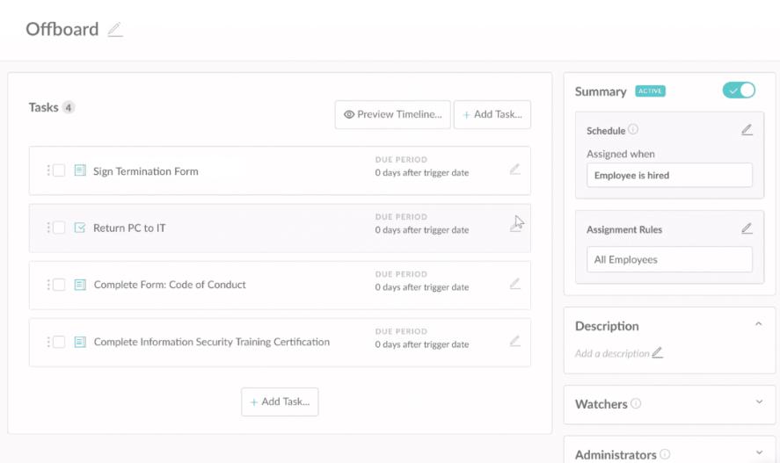Image resolution: width=780 pixels, height=463 pixels.
Task: Edit the Code of Conduct form task
Action: pyautogui.click(x=514, y=284)
